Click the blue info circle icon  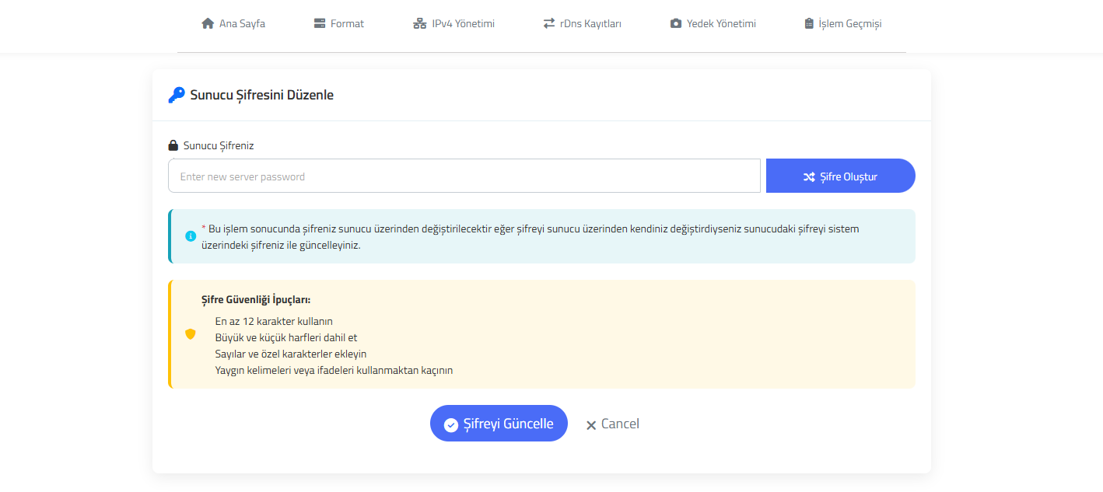(x=191, y=236)
